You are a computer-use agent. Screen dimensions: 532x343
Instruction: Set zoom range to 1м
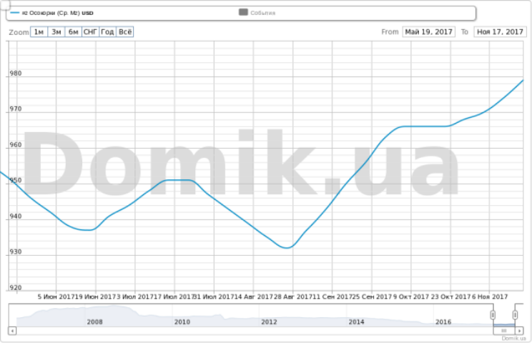[39, 32]
